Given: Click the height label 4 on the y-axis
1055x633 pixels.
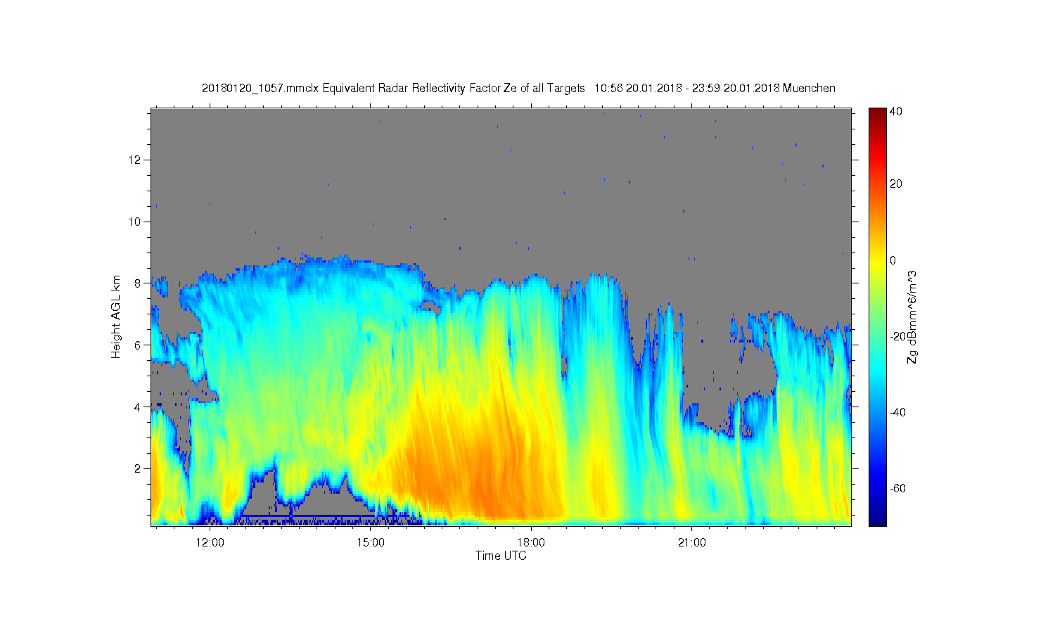Looking at the screenshot, I should pyautogui.click(x=139, y=407).
